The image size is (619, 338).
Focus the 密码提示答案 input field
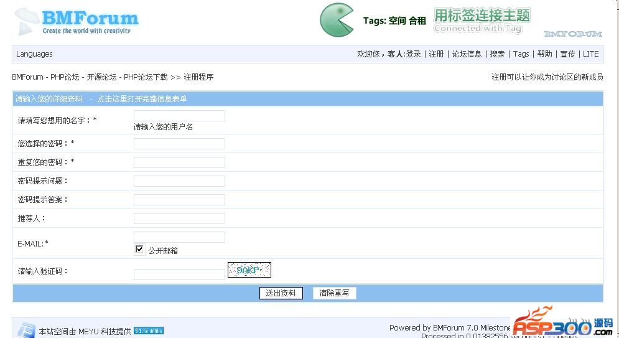pyautogui.click(x=179, y=200)
